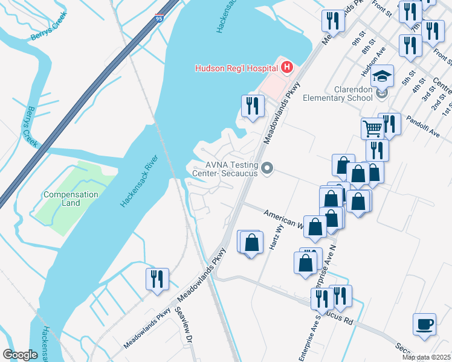Select the restaurant marker beside the hospital
Image resolution: width=452 pixels, height=362 pixels.
pos(253,107)
